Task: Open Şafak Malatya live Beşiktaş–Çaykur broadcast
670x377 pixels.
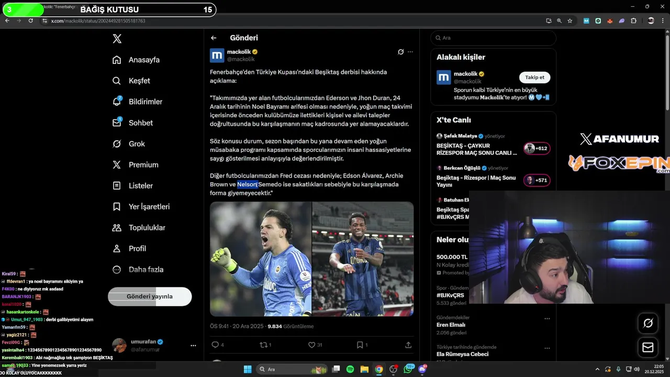Action: 493,145
